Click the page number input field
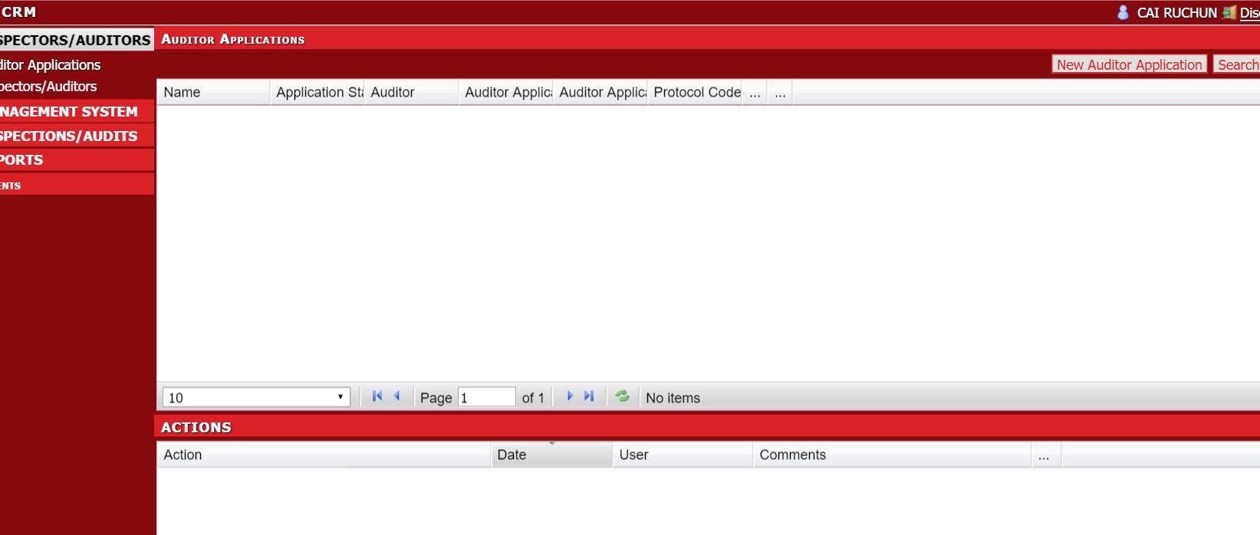1260x535 pixels. click(x=487, y=397)
